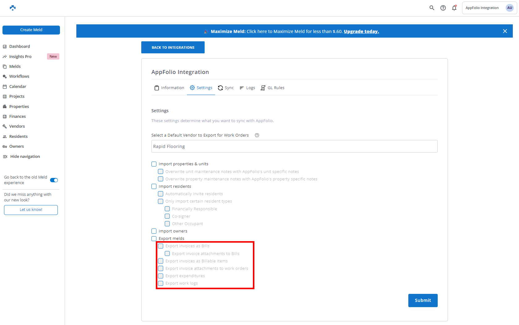Viewport: 519px width, 325px height.
Task: Click the search magnifier icon
Action: coord(432,8)
